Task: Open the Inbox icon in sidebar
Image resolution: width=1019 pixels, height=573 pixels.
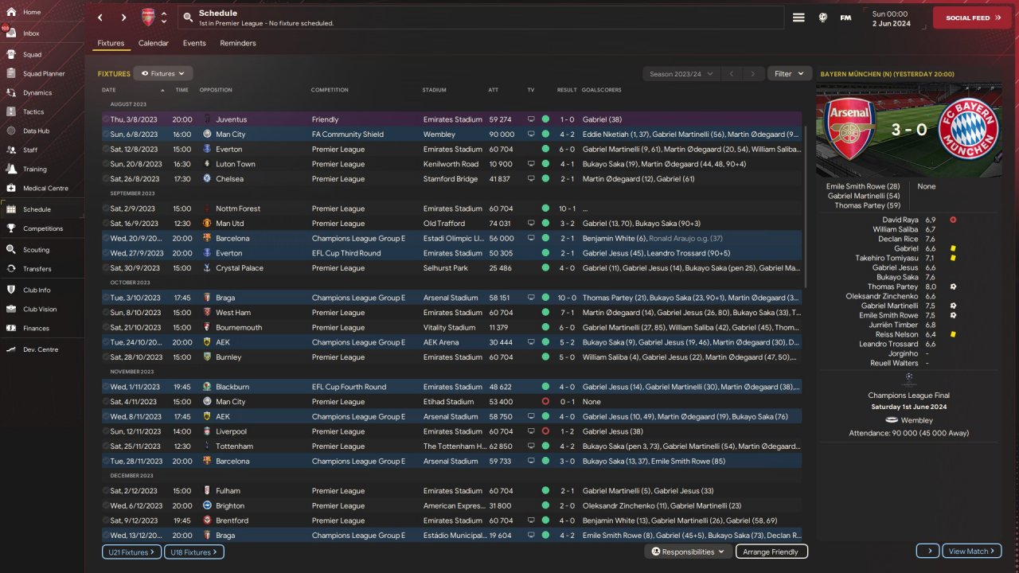Action: (x=11, y=33)
